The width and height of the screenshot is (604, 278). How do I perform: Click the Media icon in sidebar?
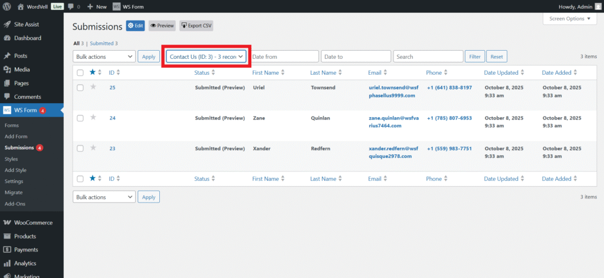[x=7, y=69]
